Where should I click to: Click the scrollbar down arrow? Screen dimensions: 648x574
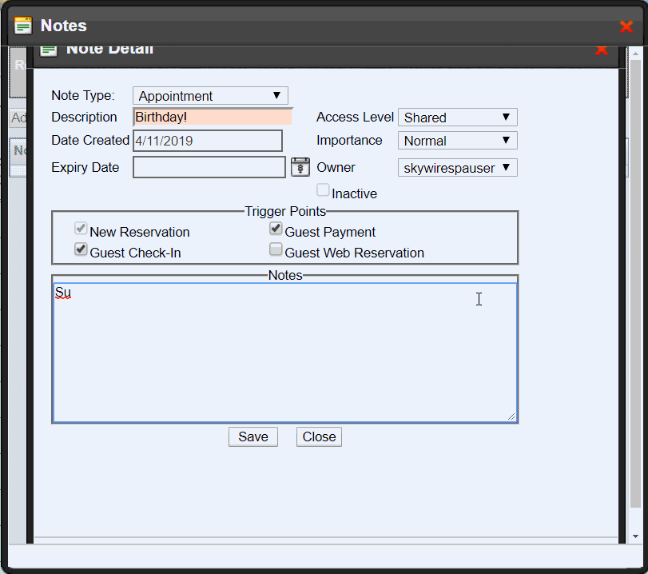[635, 536]
